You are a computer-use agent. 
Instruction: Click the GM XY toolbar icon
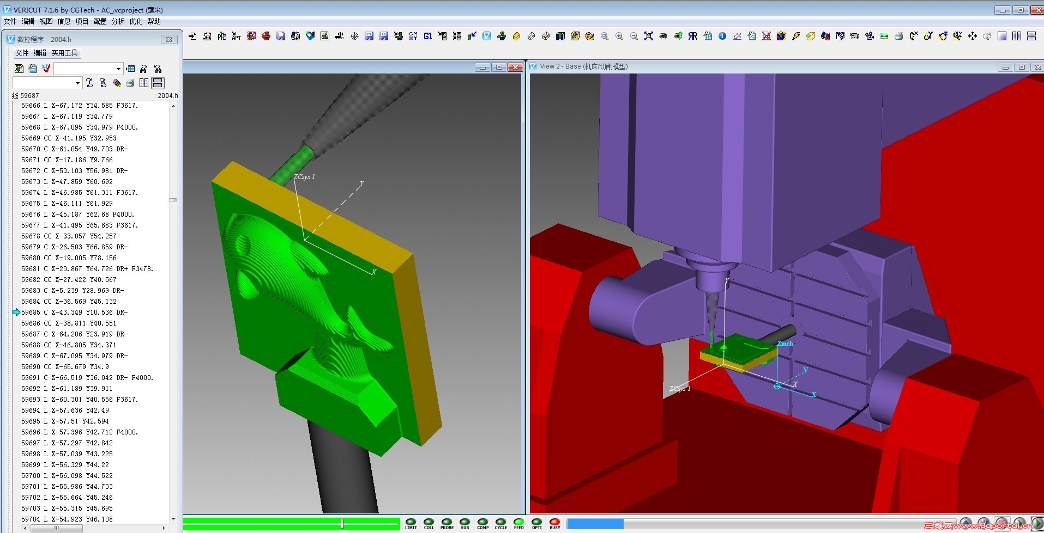point(413,36)
